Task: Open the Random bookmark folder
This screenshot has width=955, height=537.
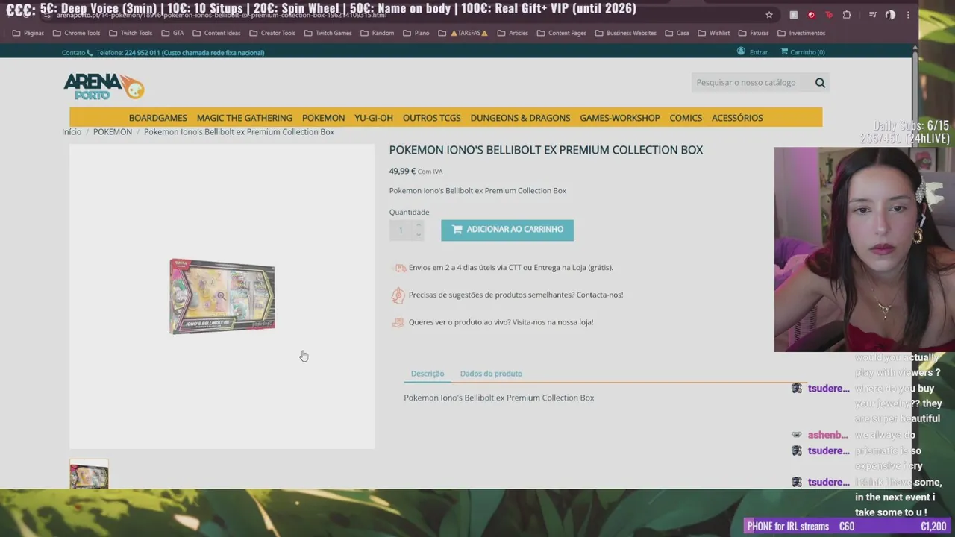Action: 378,33
